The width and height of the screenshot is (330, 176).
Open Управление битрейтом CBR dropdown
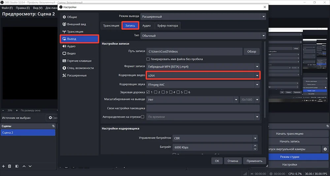[x=215, y=138]
